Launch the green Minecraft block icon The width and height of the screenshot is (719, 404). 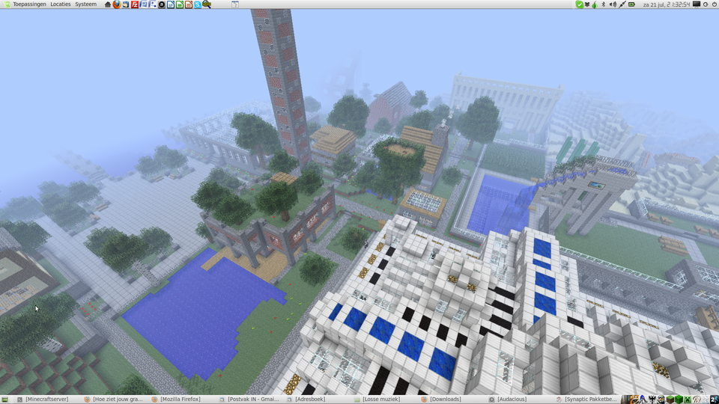[x=679, y=400]
